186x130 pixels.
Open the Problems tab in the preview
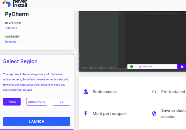(x=93, y=69)
